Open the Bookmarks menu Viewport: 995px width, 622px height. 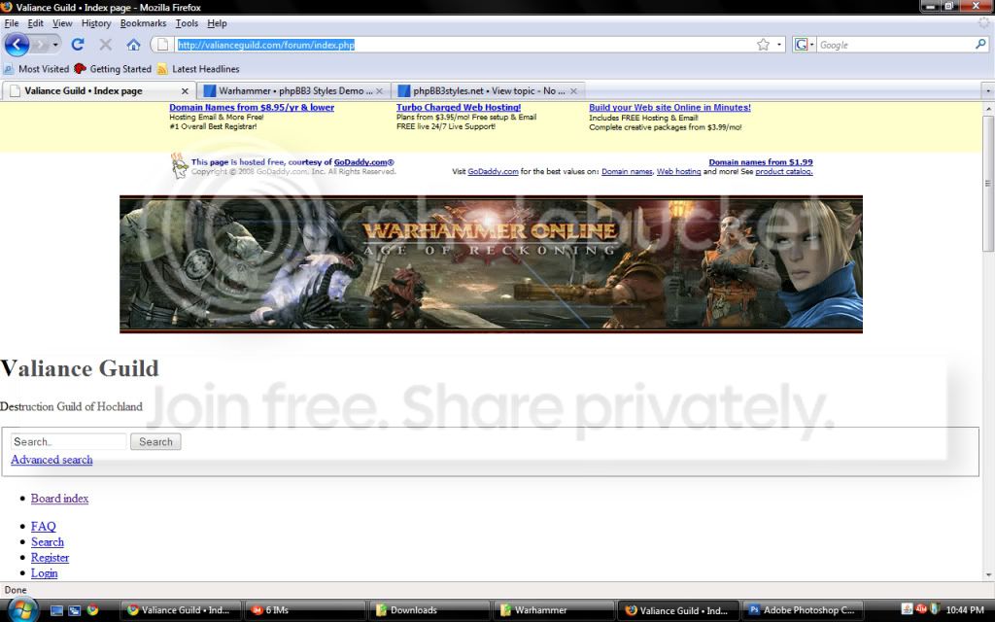143,23
